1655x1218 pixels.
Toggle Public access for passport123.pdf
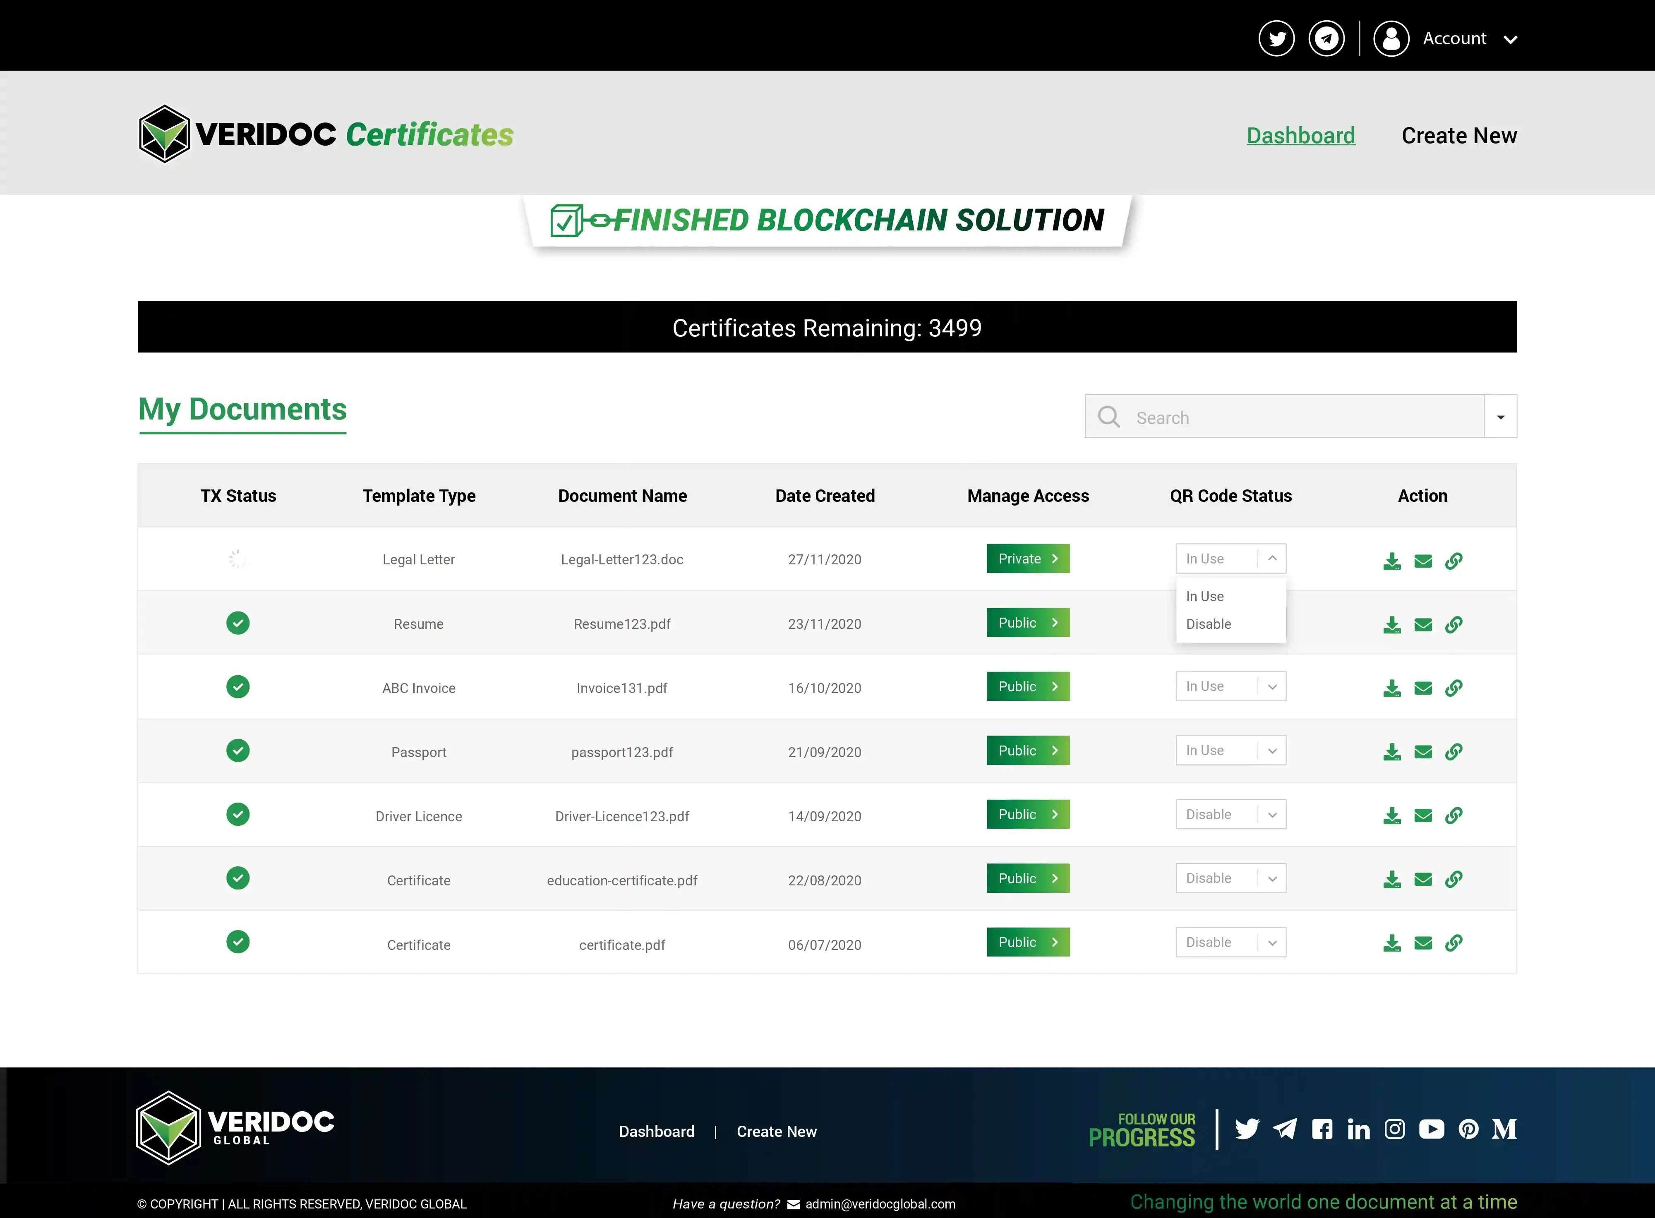click(x=1028, y=750)
